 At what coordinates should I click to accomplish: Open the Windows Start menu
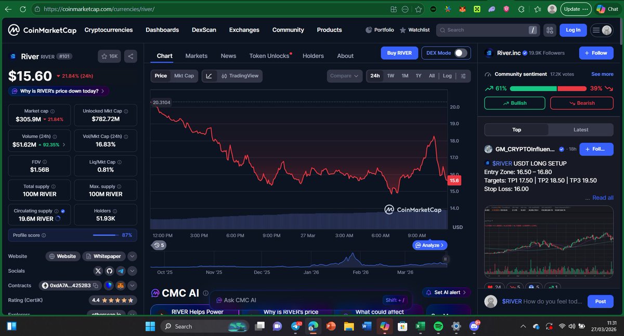(150, 326)
